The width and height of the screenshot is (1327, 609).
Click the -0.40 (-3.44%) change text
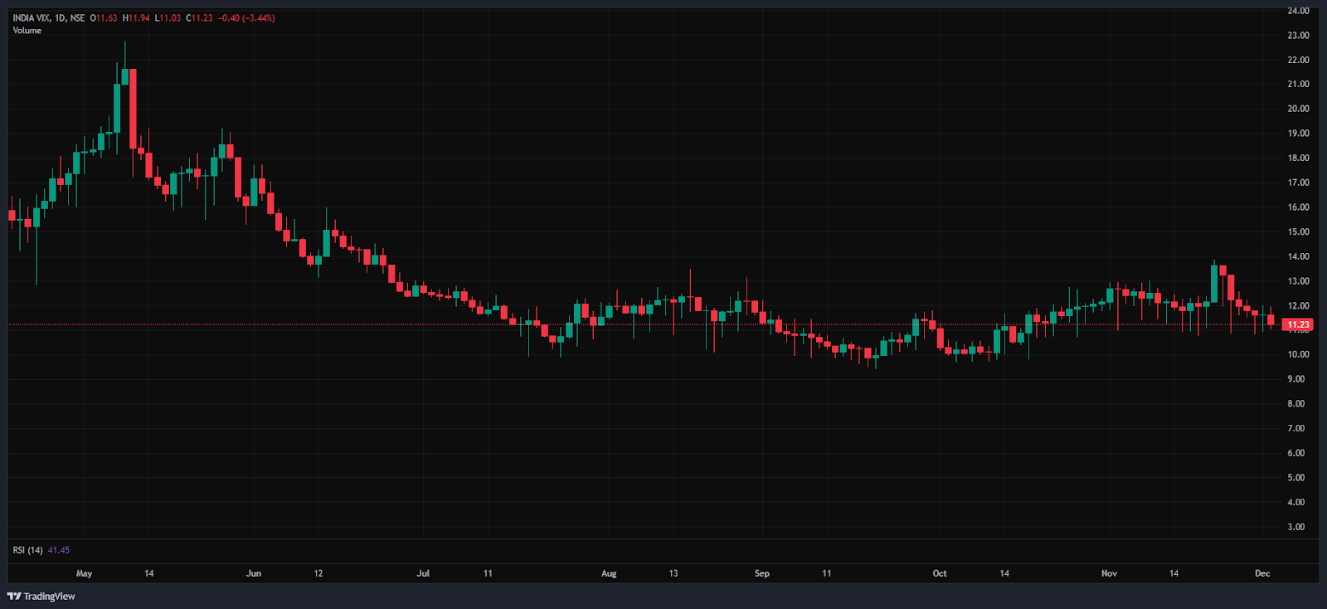[246, 18]
